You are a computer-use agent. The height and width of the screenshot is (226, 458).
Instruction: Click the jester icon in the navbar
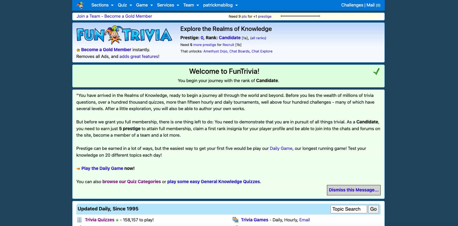pos(81,5)
